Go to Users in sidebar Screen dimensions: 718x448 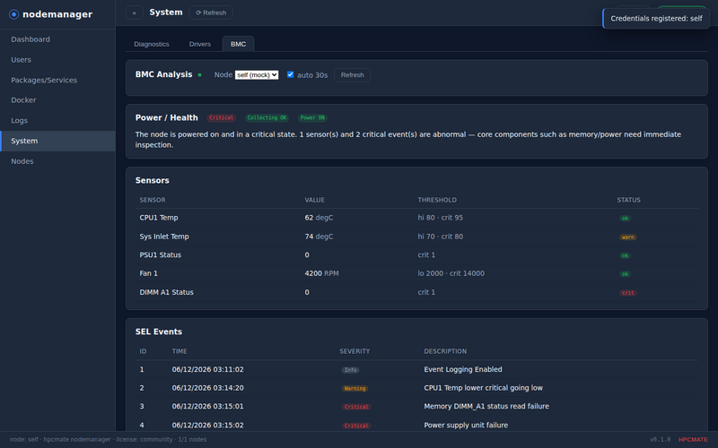57,60
